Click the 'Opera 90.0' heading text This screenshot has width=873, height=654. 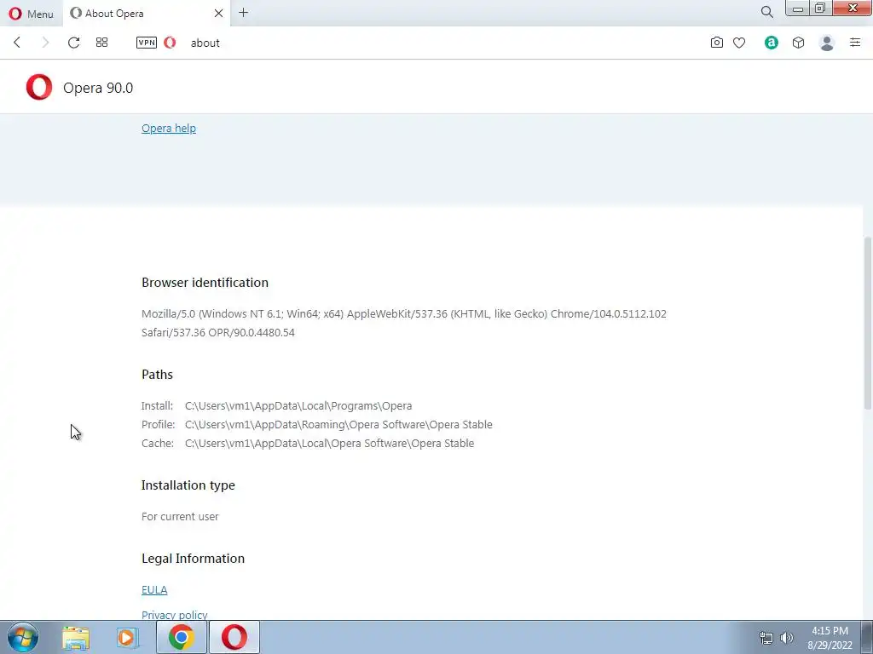98,88
